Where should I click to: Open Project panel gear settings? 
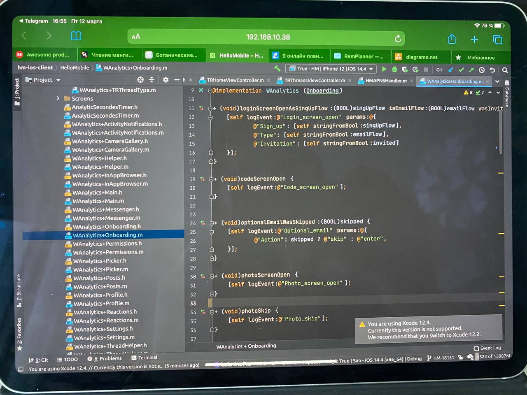point(166,79)
